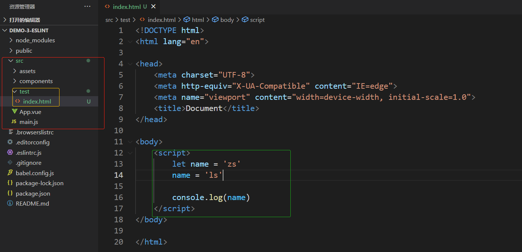522x252 pixels.
Task: Click the HTML icon beside index.html in tree
Action: click(x=17, y=101)
